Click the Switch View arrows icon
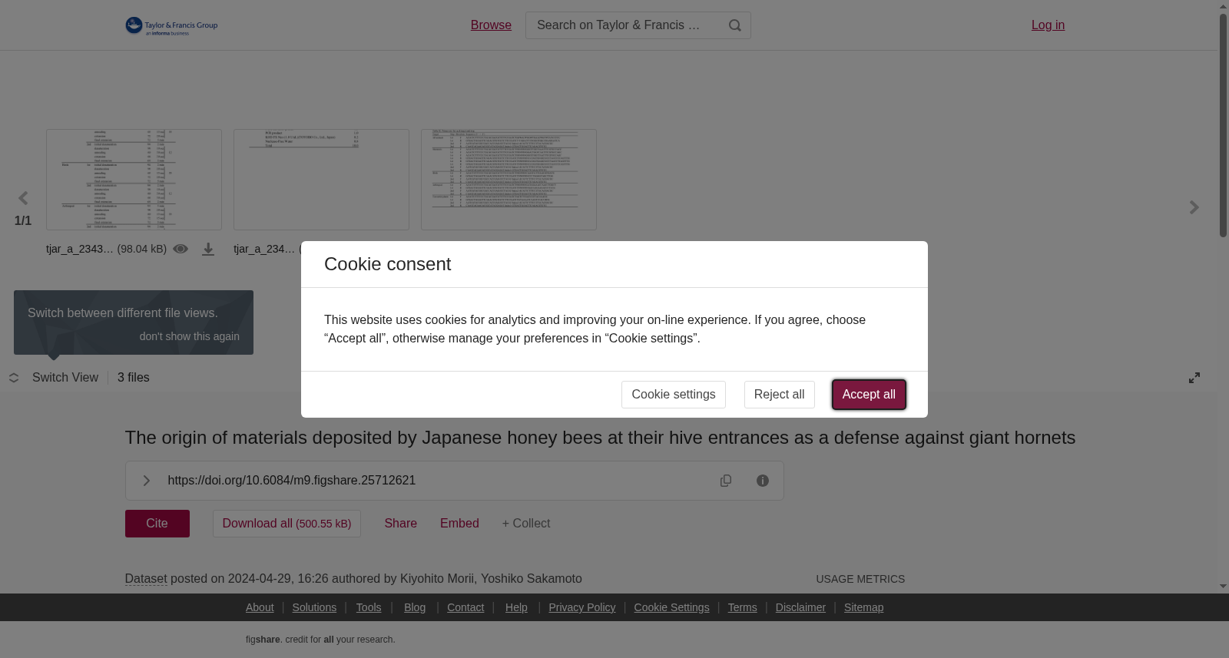The height and width of the screenshot is (658, 1229). [x=14, y=378]
